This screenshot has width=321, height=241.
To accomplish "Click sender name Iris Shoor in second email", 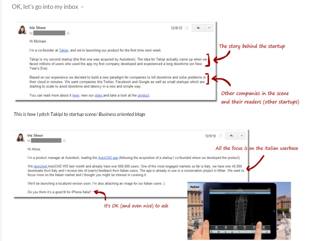I will (x=35, y=135).
